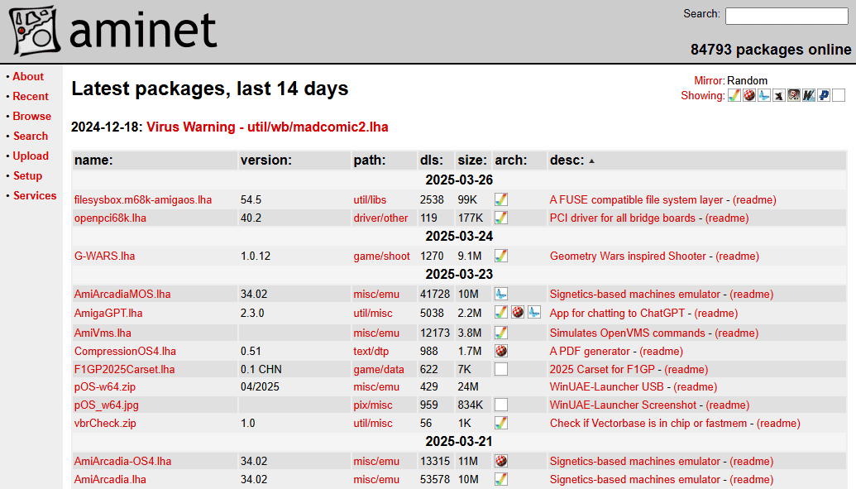This screenshot has height=489, width=856.
Task: Click the black cat icon in the Showing row
Action: coord(779,96)
